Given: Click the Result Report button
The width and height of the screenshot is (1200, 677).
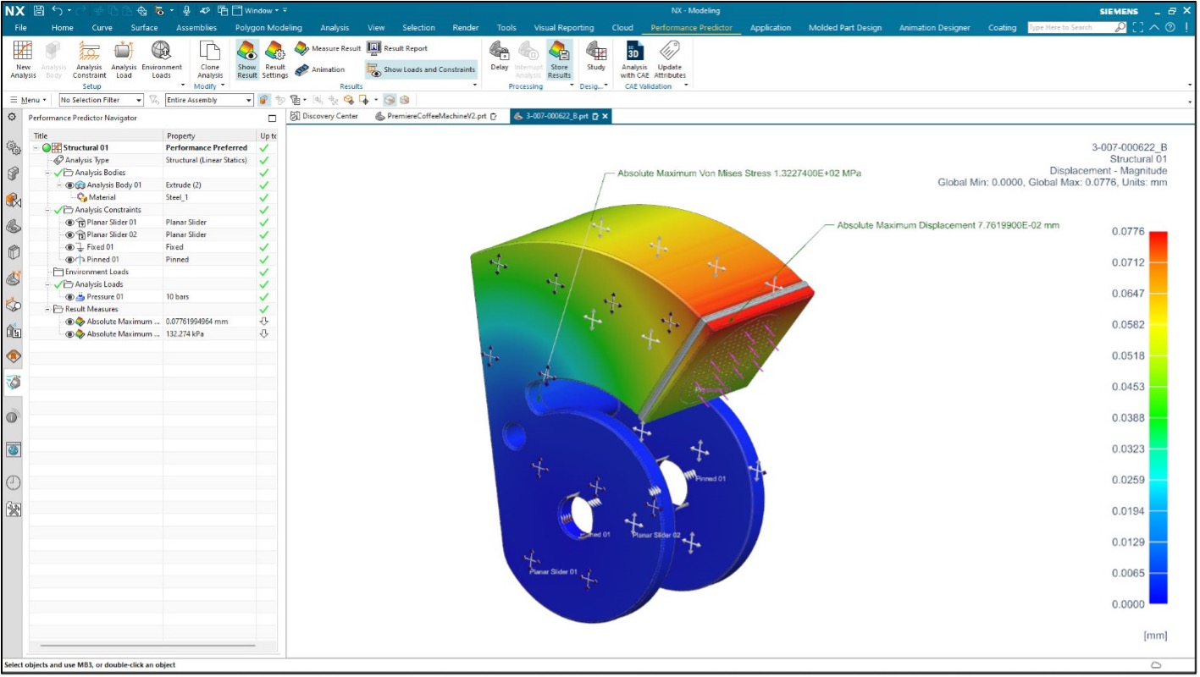Looking at the screenshot, I should point(397,49).
